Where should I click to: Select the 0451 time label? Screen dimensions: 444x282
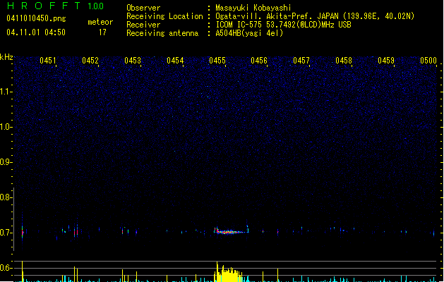(x=48, y=61)
